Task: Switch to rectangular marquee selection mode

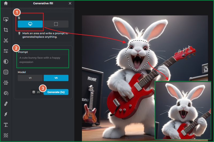Action: pyautogui.click(x=56, y=24)
